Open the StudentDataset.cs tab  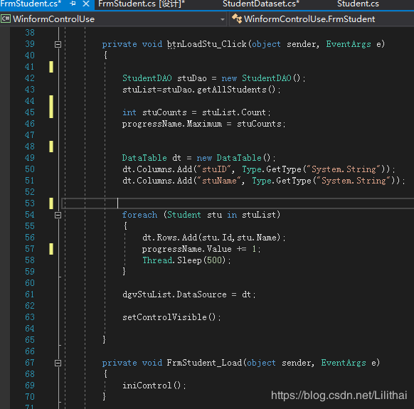point(261,4)
